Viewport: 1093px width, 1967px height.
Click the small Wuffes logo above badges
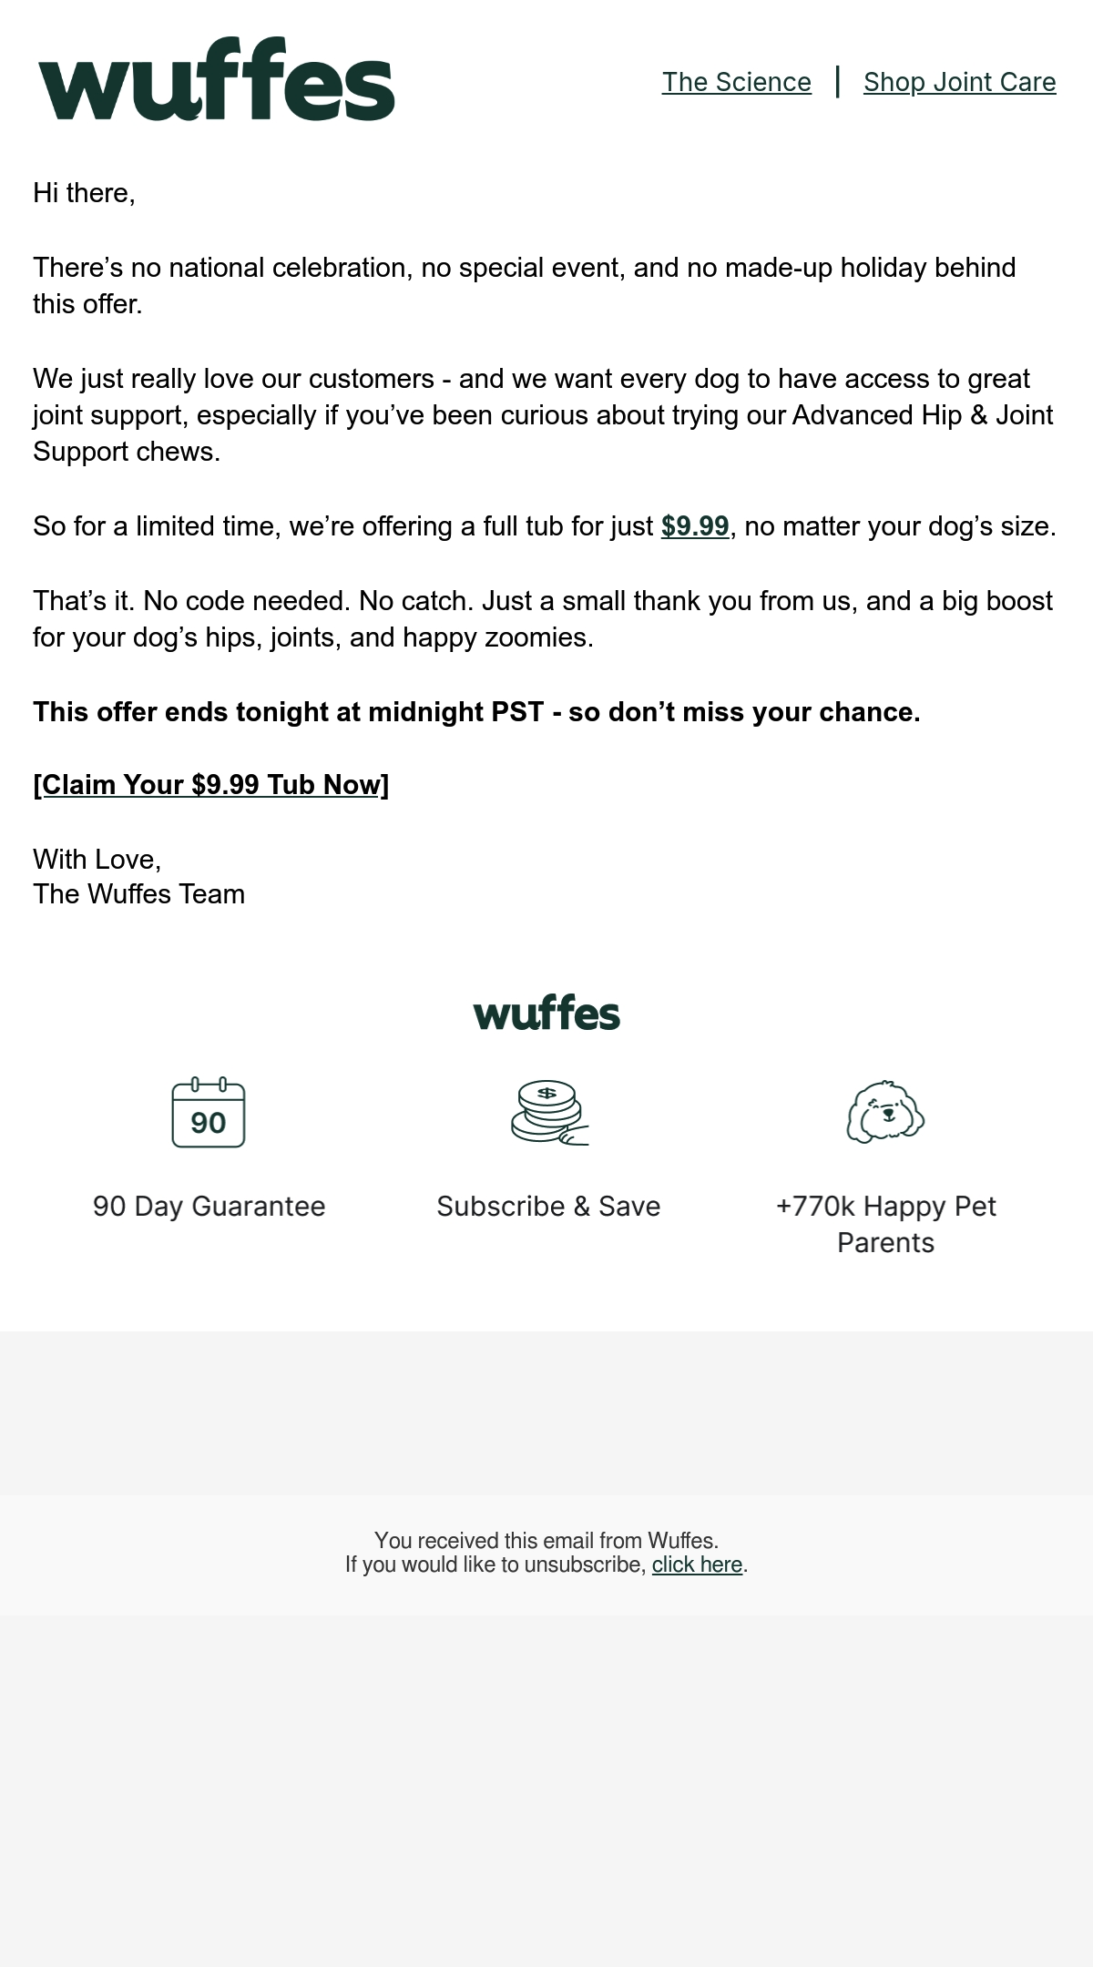point(546,1013)
